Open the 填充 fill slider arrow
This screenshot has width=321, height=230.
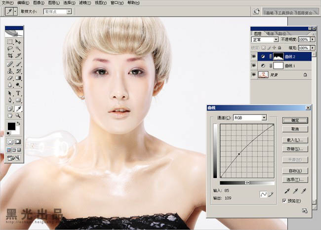(313, 48)
